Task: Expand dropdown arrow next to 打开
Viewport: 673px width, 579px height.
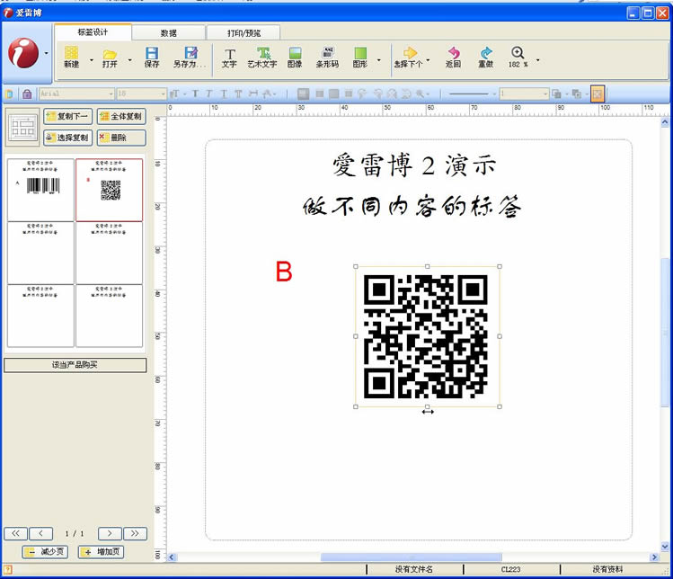Action: tap(129, 59)
